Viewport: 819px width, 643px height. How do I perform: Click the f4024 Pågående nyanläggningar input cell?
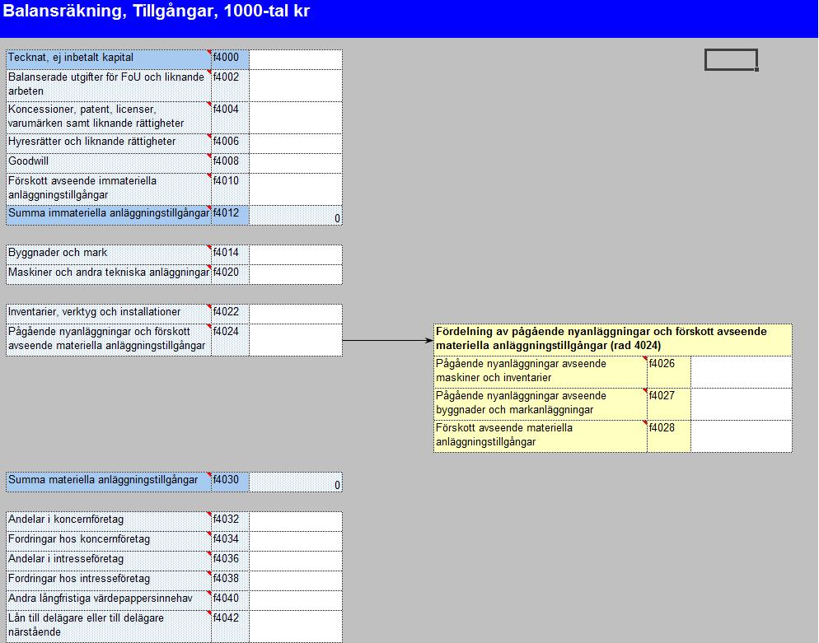coord(296,340)
